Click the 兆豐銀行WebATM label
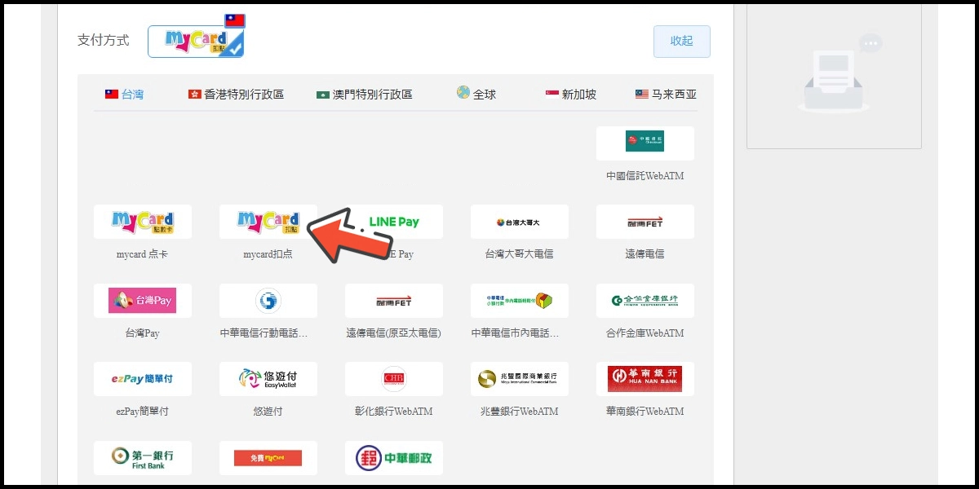 point(520,412)
